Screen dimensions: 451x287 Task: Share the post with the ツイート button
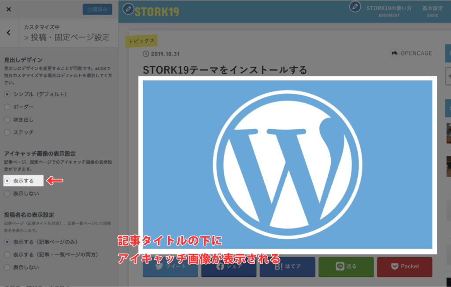tap(170, 267)
